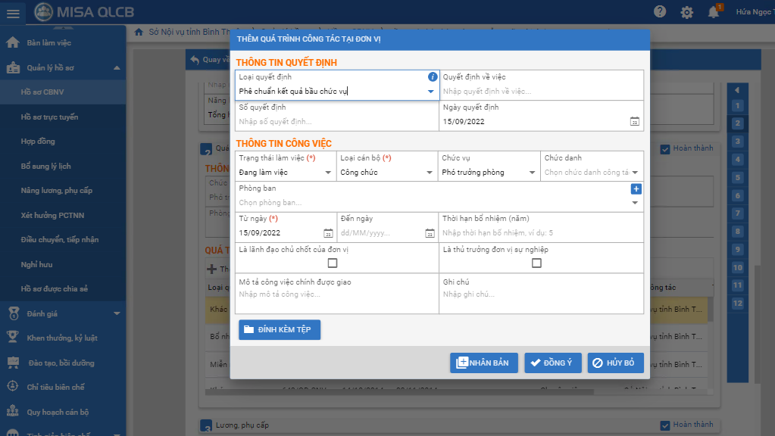Screen dimensions: 775x436
Task: Tick Là lãnh đạo chủ chốt checkbox
Action: point(333,263)
